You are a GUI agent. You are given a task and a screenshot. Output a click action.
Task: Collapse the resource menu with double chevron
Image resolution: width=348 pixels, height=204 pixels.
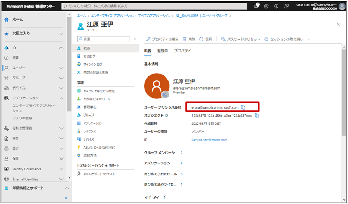pos(135,39)
